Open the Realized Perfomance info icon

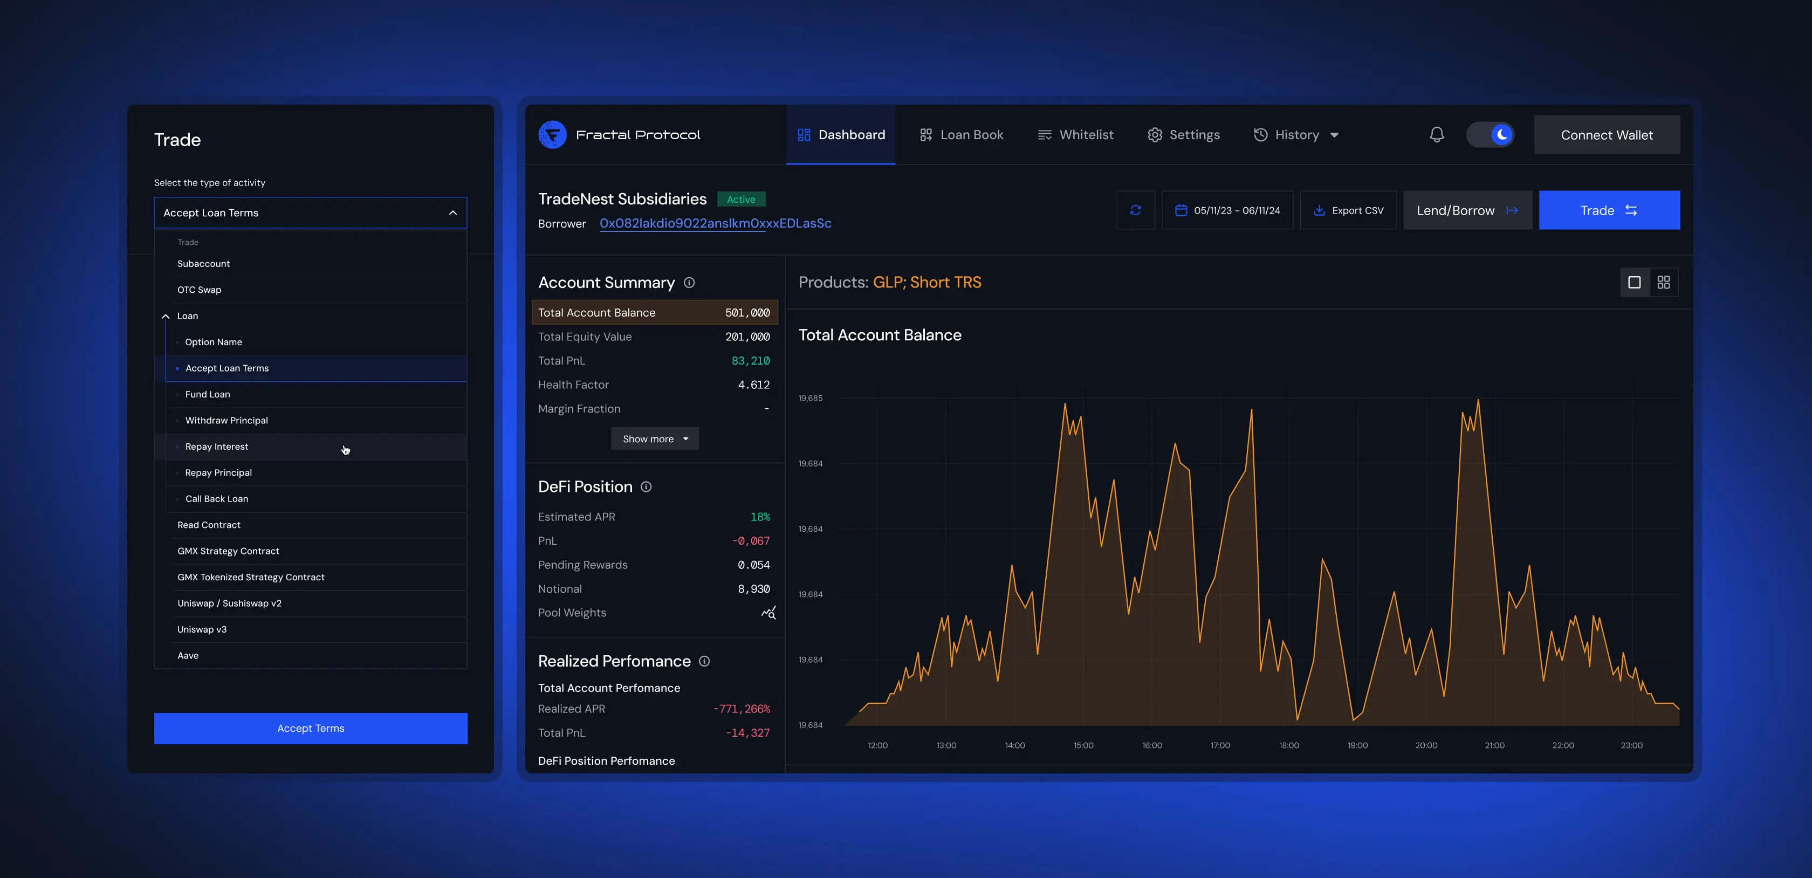pyautogui.click(x=704, y=661)
